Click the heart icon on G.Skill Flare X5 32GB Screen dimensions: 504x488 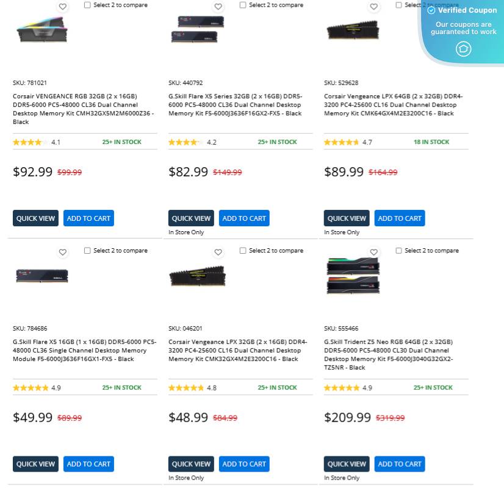click(218, 6)
